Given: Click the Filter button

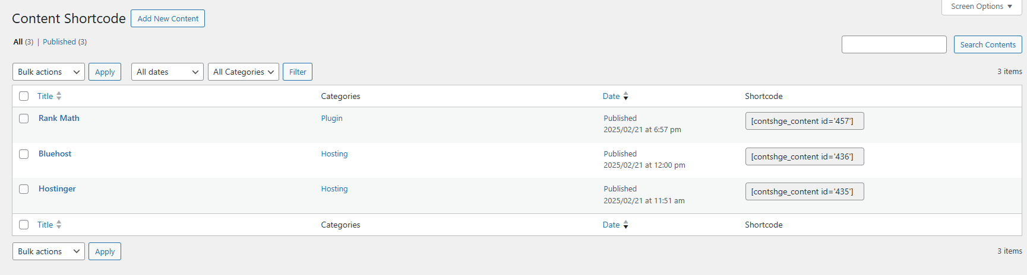Looking at the screenshot, I should click(298, 72).
